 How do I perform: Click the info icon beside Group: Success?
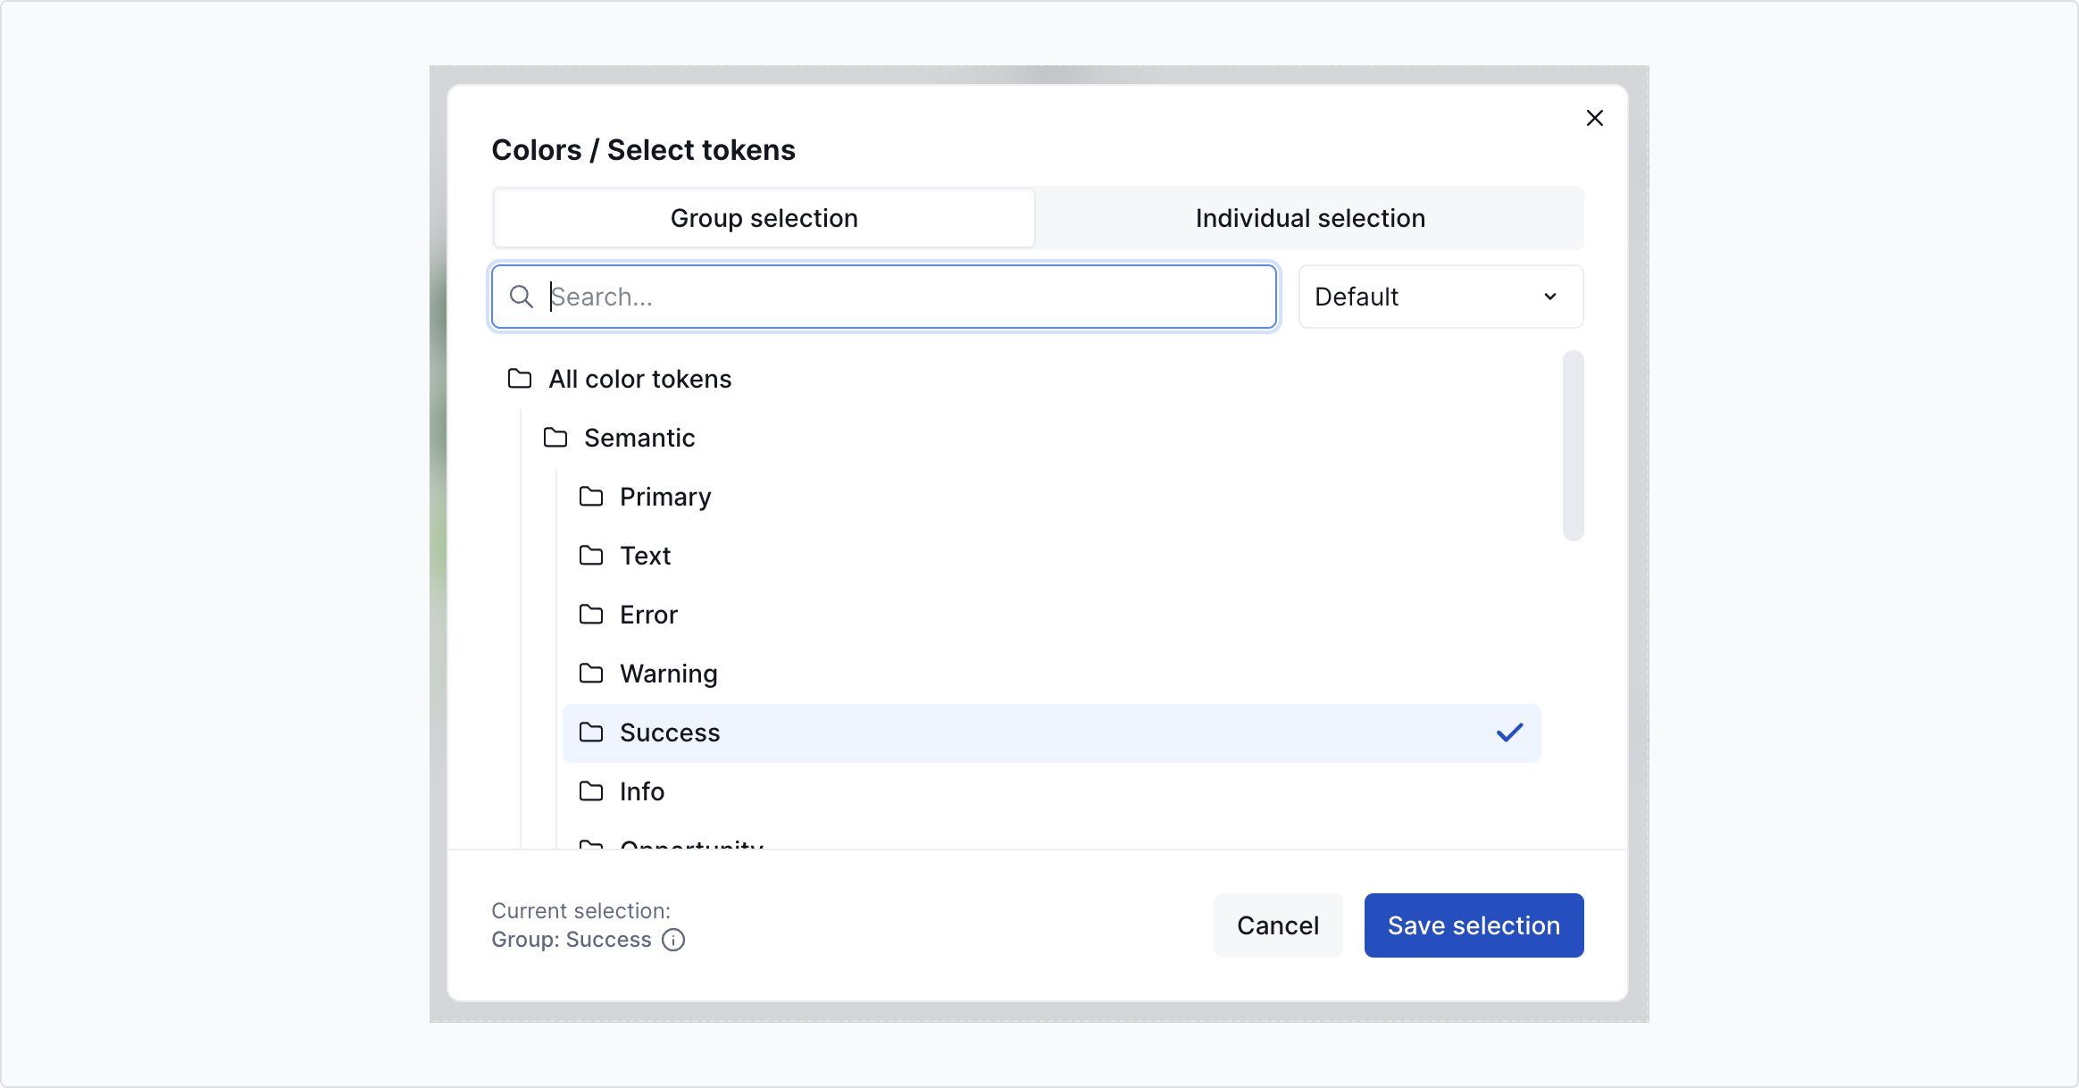click(673, 940)
